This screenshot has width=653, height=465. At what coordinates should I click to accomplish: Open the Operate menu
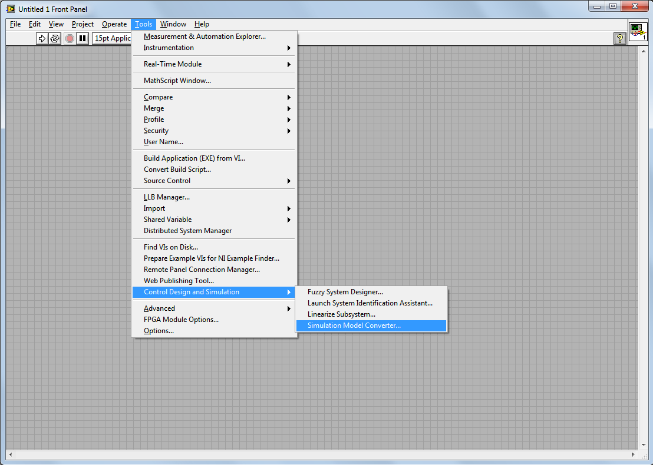pos(114,24)
